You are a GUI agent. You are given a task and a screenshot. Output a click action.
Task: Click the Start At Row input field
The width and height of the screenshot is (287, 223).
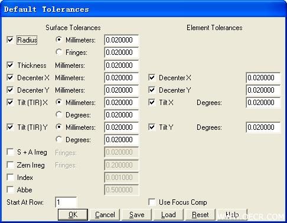(x=66, y=202)
